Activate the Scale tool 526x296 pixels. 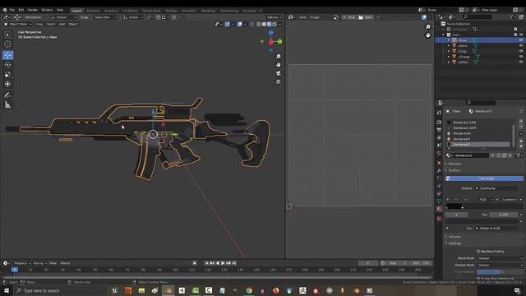coord(7,75)
